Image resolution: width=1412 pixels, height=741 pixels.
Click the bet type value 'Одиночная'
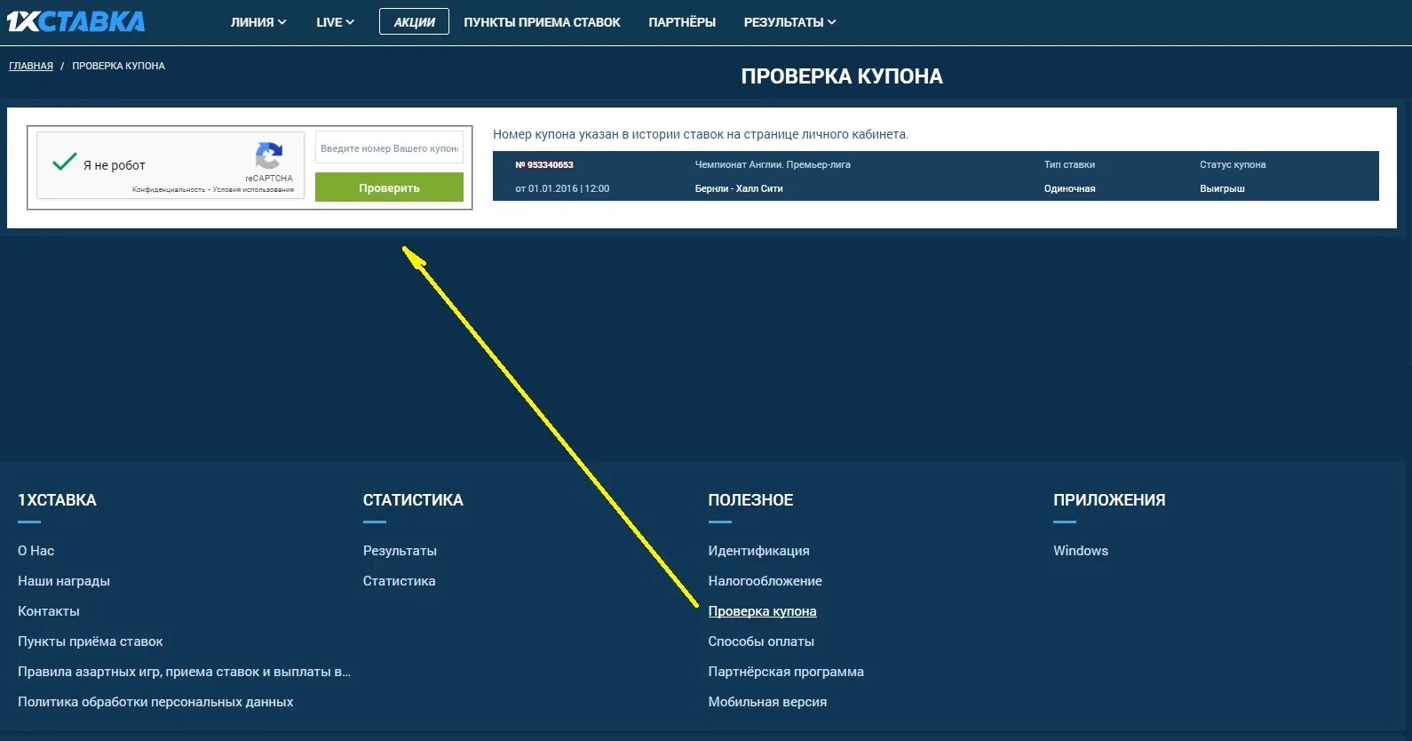coord(1069,188)
